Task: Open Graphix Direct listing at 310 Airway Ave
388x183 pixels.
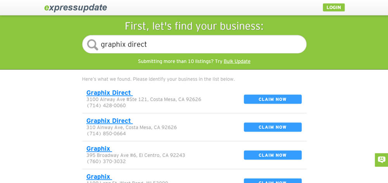Action: tap(109, 121)
